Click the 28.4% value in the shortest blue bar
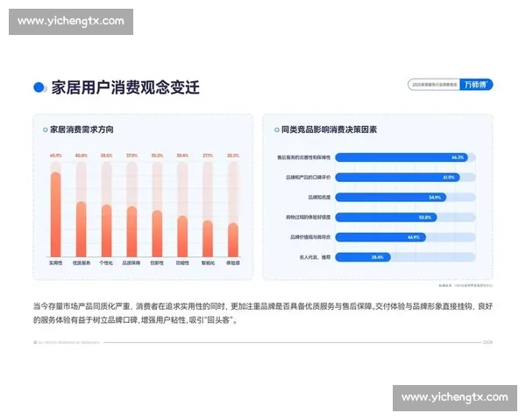Image resolution: width=526 pixels, height=420 pixels. point(377,257)
